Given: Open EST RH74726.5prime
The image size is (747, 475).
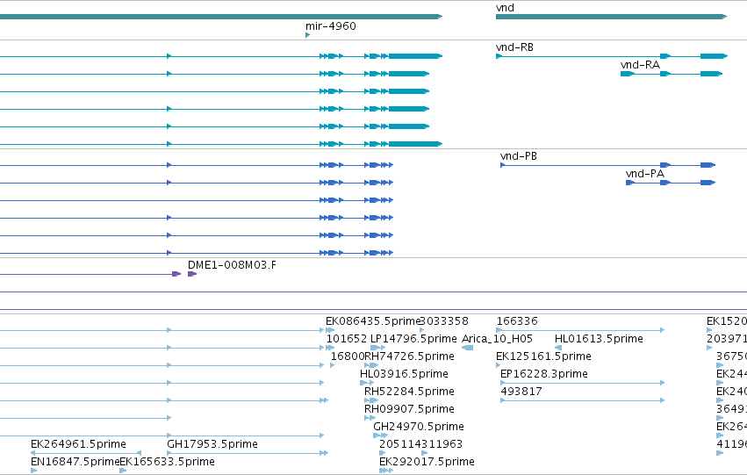Looking at the screenshot, I should pyautogui.click(x=371, y=365).
